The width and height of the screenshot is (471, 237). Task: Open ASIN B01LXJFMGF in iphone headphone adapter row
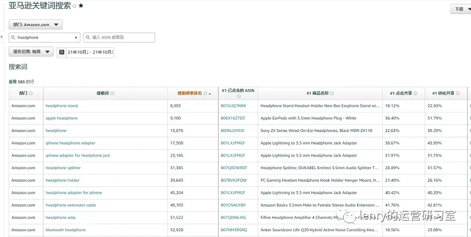233,143
